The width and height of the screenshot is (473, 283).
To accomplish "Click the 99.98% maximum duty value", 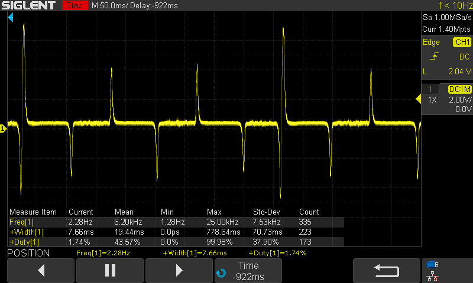I will tap(219, 242).
